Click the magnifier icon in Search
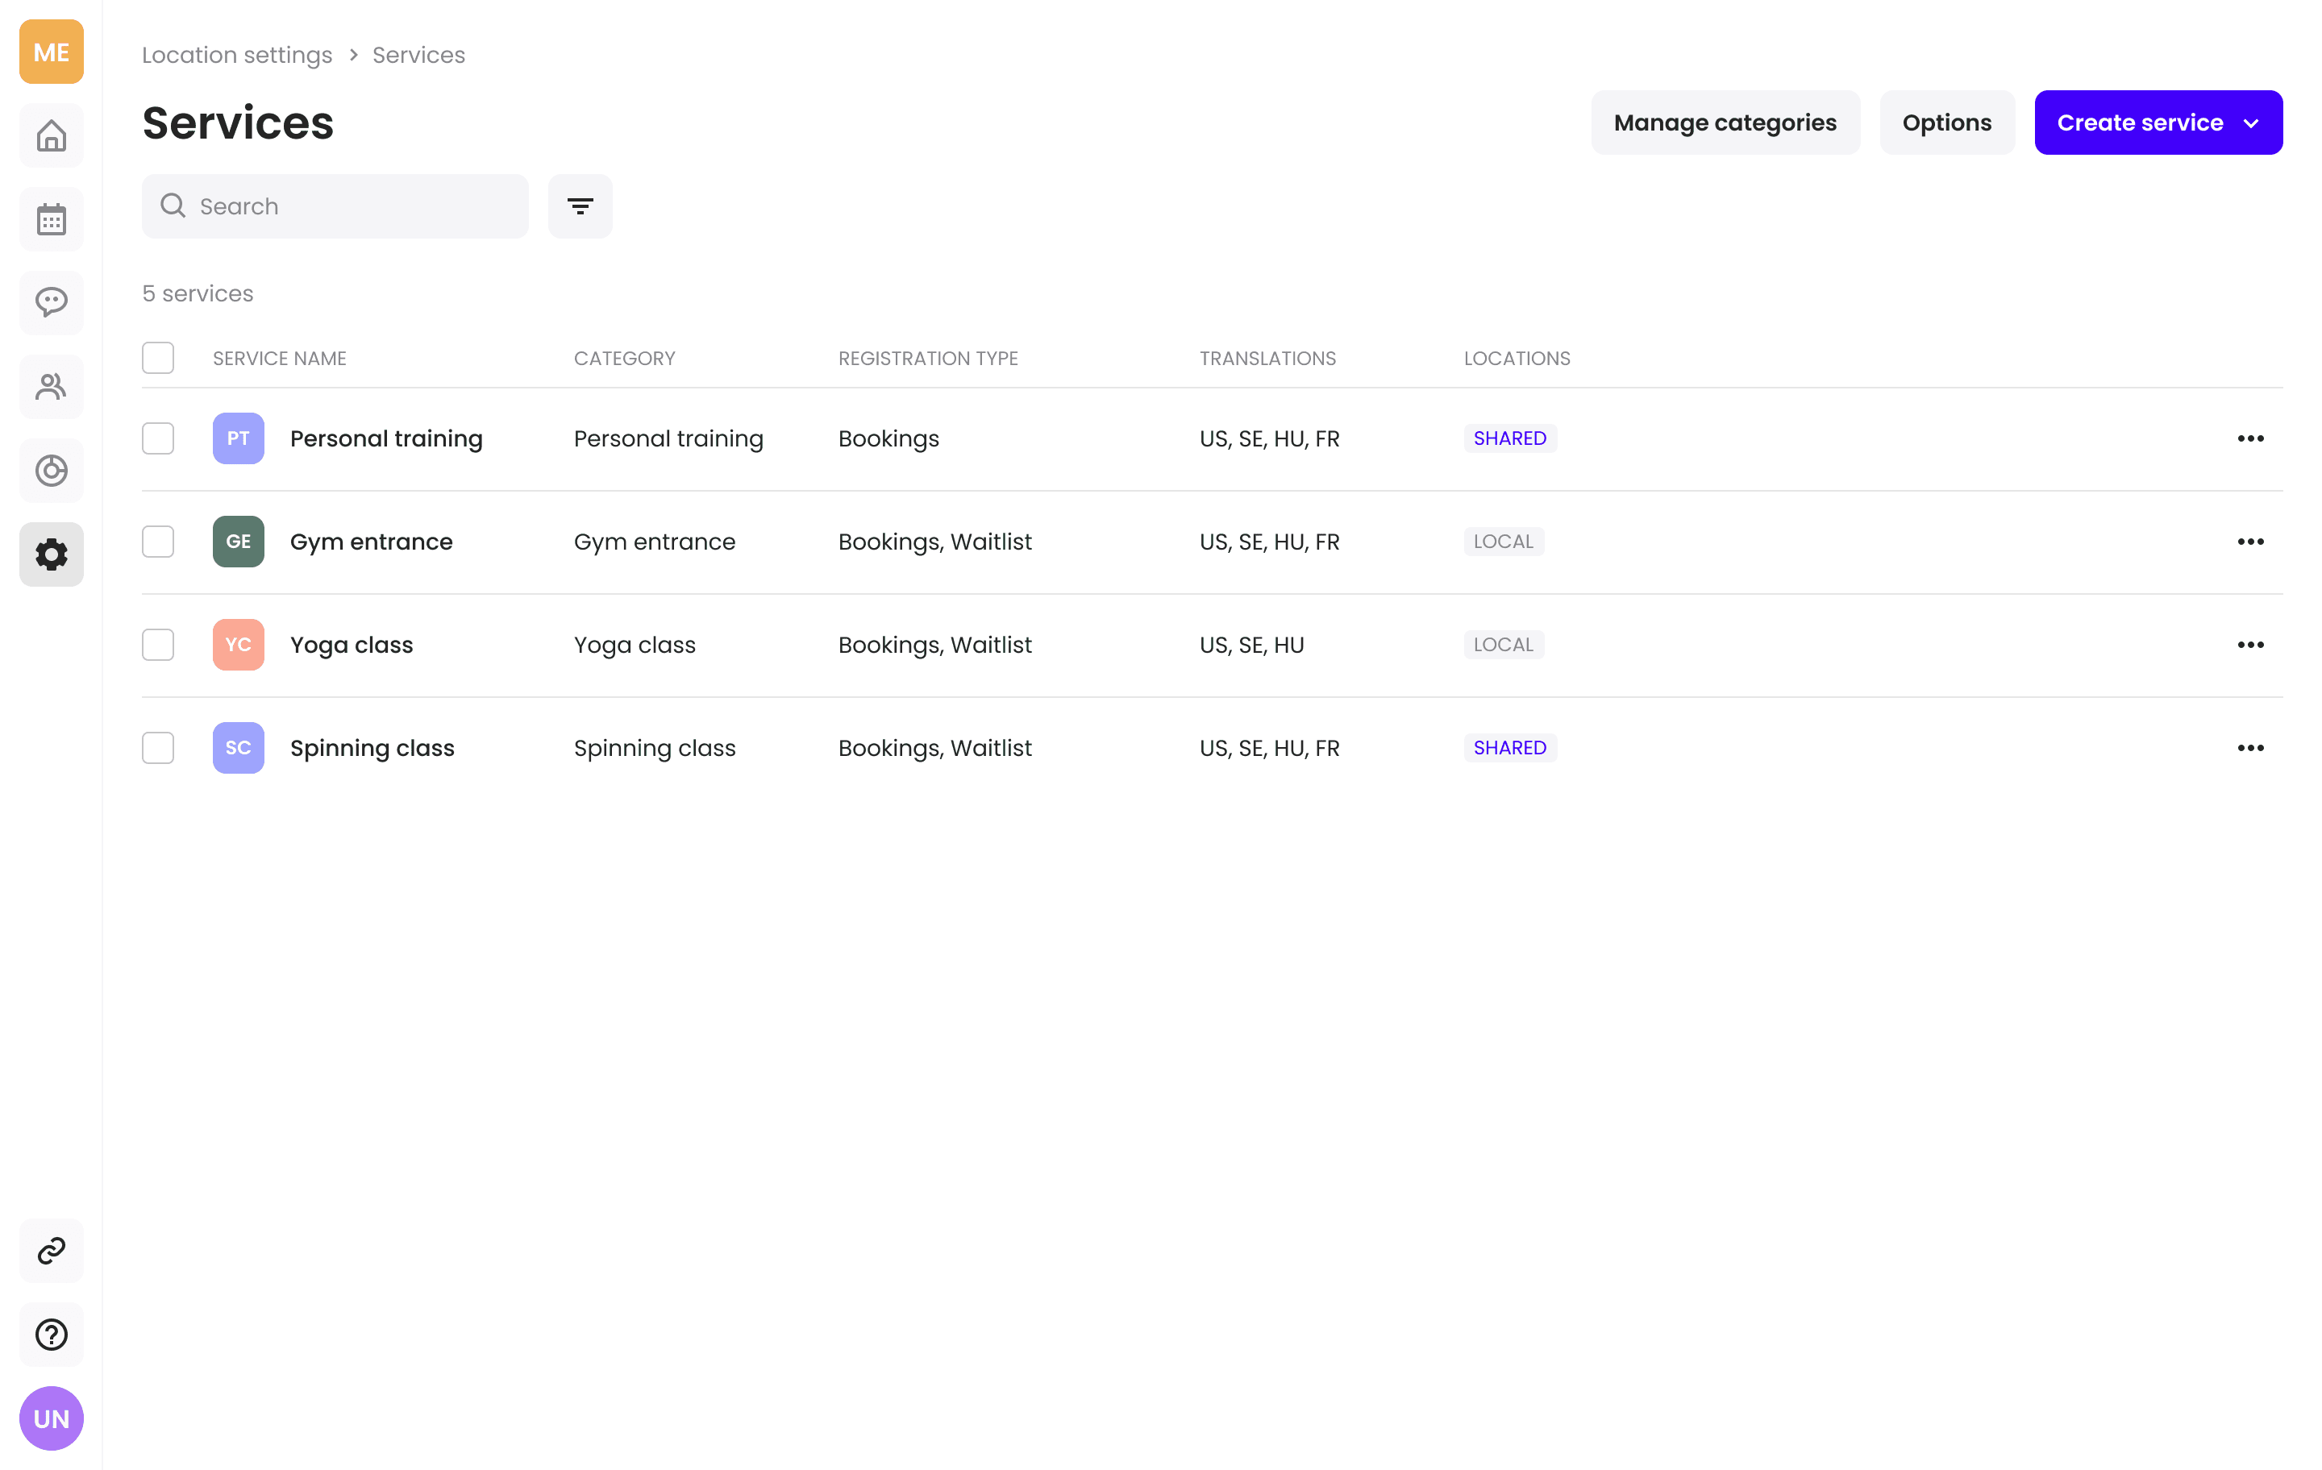 tap(173, 206)
